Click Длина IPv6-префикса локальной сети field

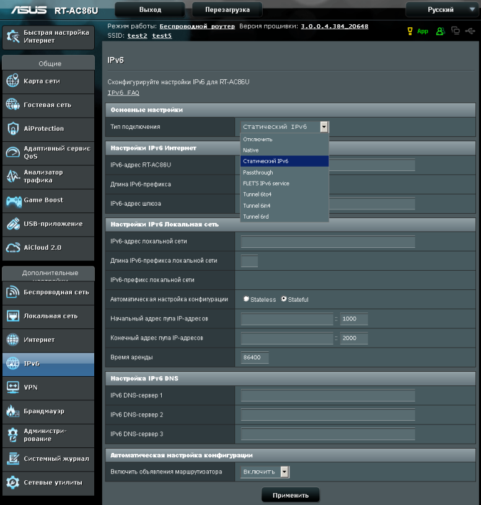(x=249, y=261)
